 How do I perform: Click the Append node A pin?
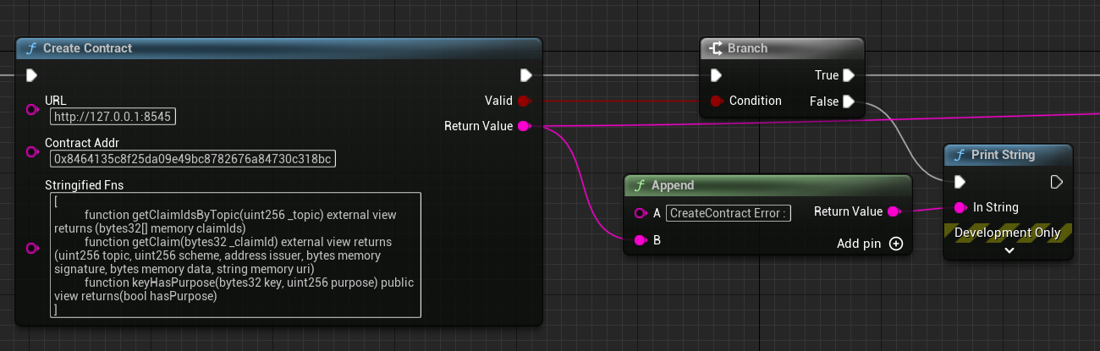pos(640,212)
